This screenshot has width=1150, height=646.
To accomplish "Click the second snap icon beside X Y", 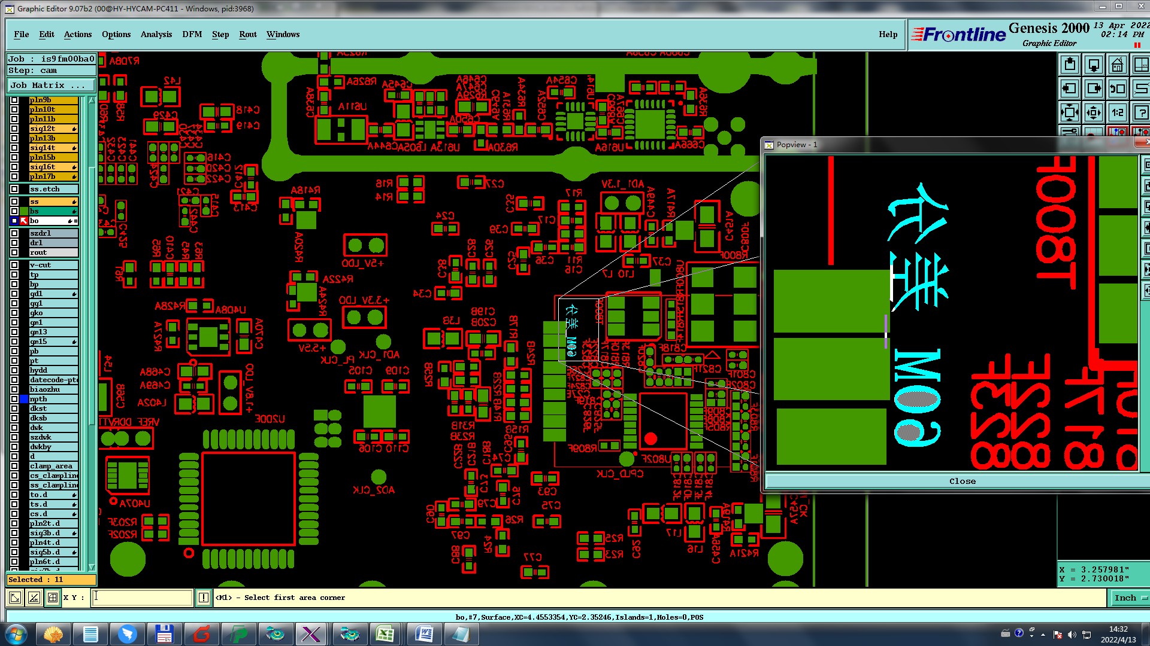I will coord(34,597).
